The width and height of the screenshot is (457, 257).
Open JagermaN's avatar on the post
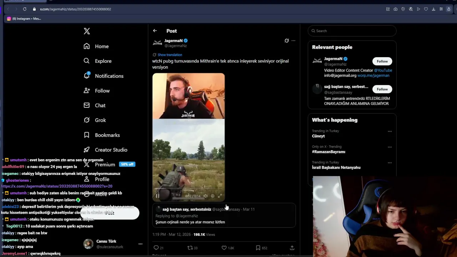pos(157,43)
